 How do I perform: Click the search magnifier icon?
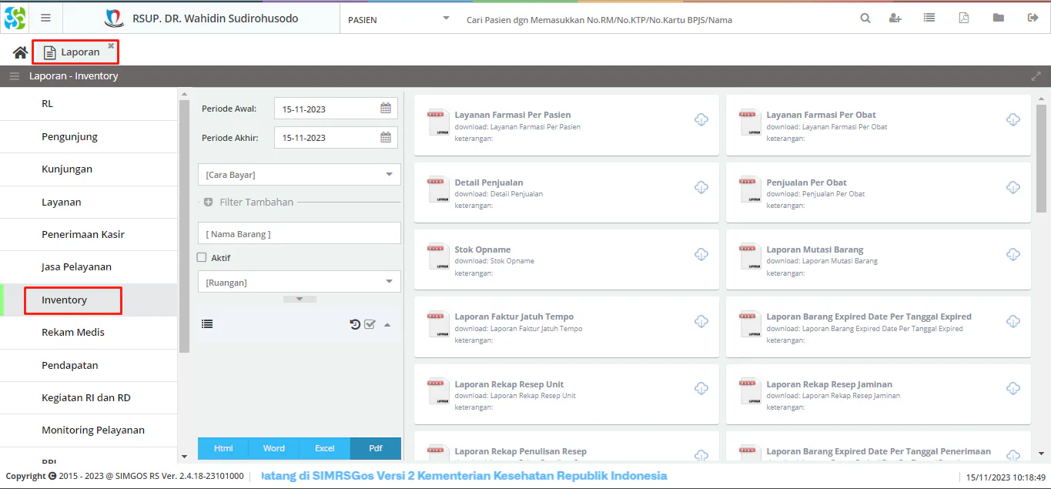[x=865, y=18]
